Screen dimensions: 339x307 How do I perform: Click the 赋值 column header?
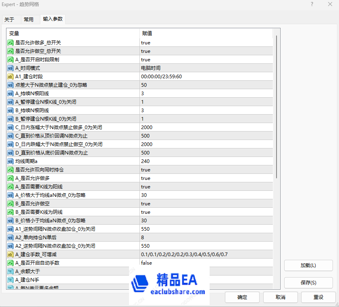206,33
